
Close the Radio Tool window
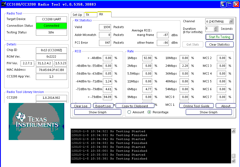[x=236, y=4]
